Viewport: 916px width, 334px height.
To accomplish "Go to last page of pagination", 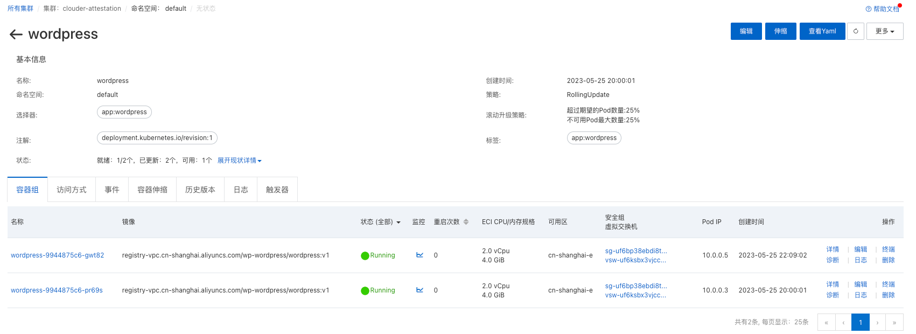I will (894, 322).
